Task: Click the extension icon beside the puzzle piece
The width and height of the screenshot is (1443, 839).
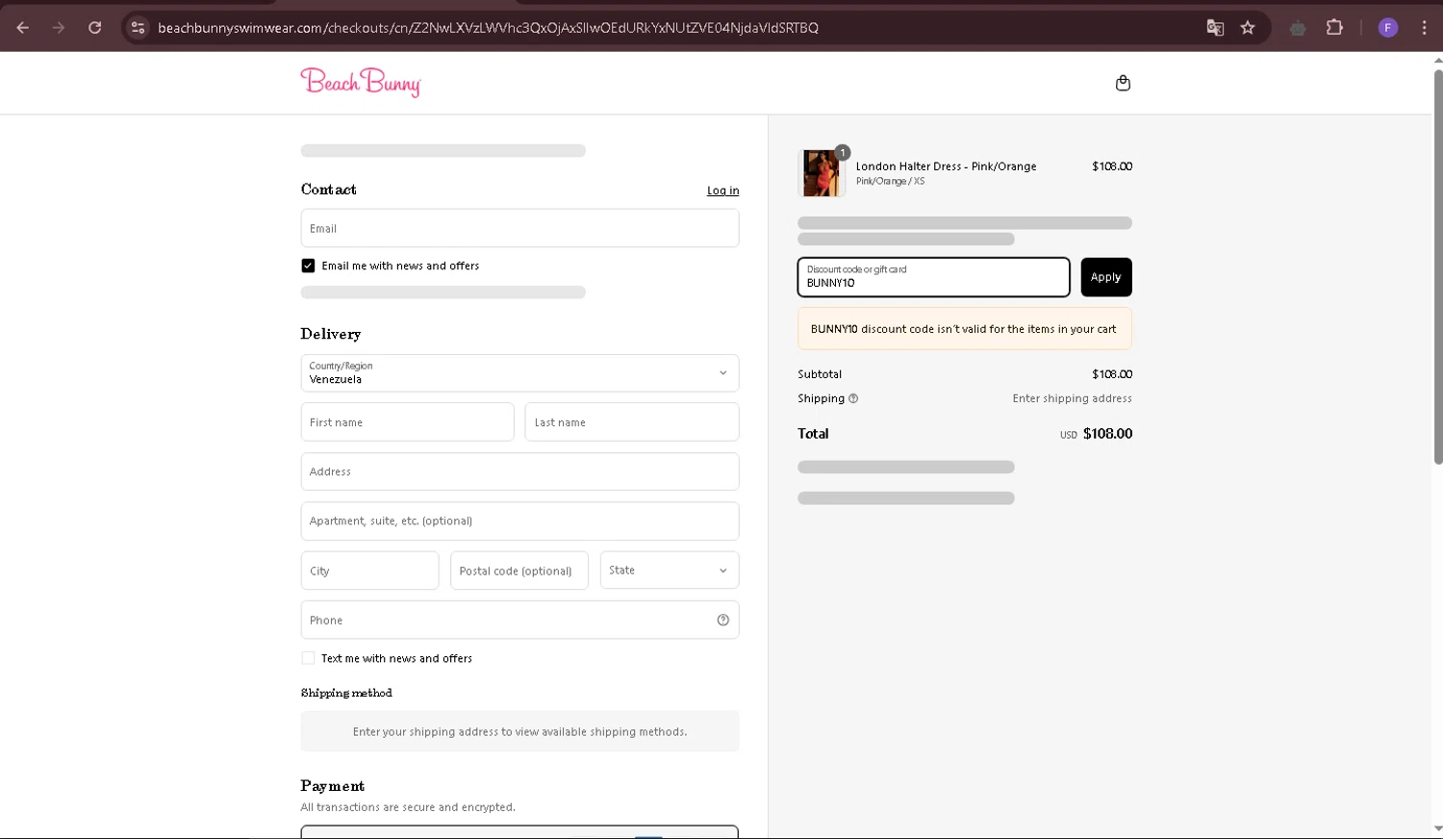Action: click(1298, 28)
